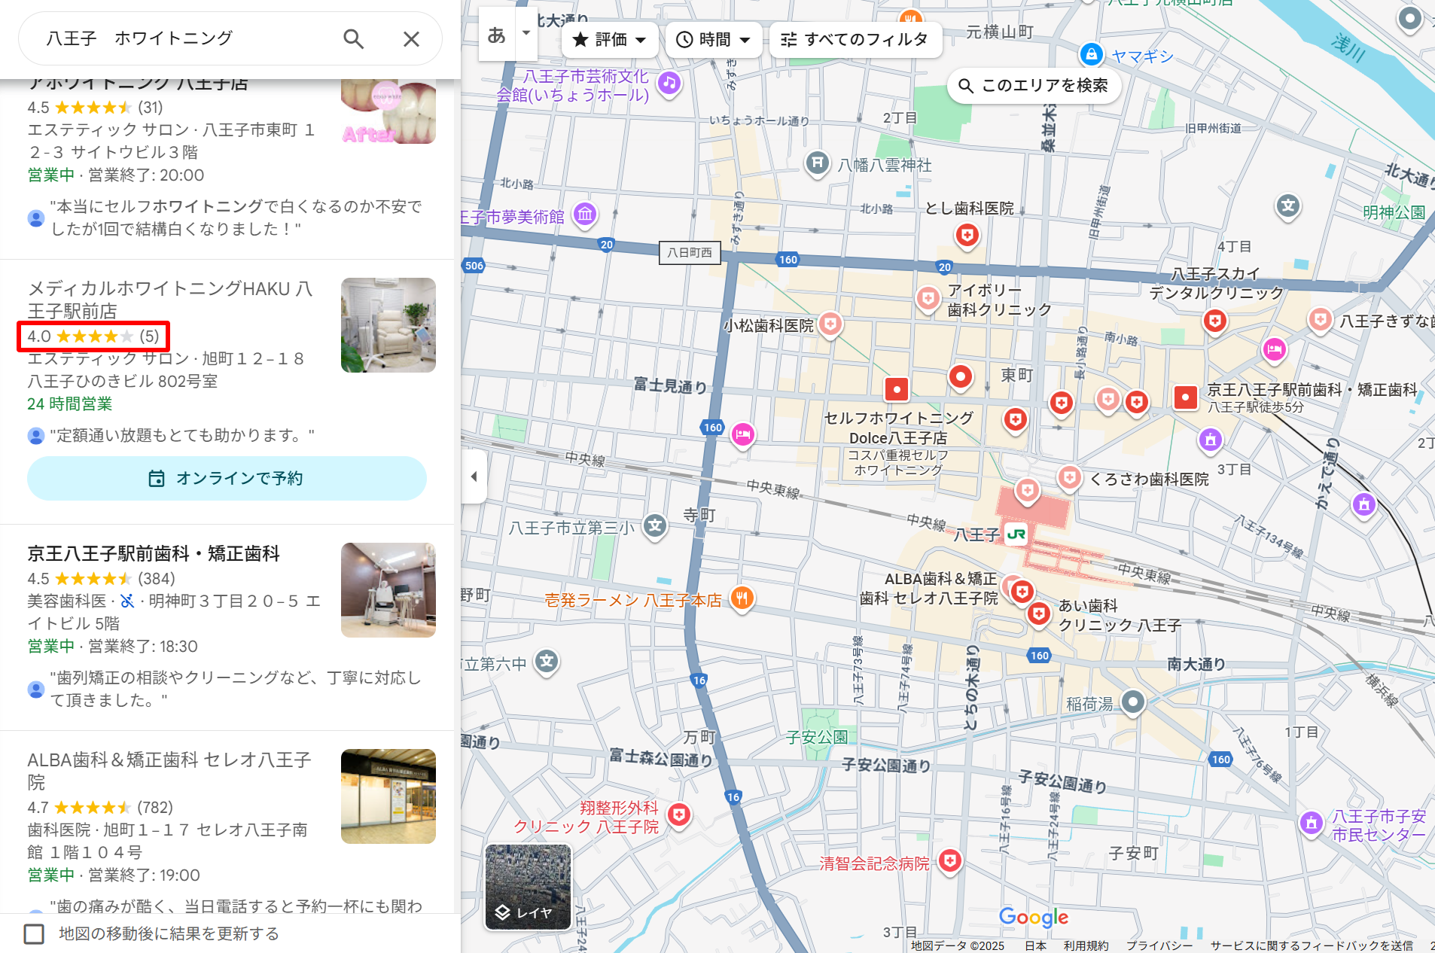
Task: Click the 翔整形外科クリニック red pin
Action: 679,814
